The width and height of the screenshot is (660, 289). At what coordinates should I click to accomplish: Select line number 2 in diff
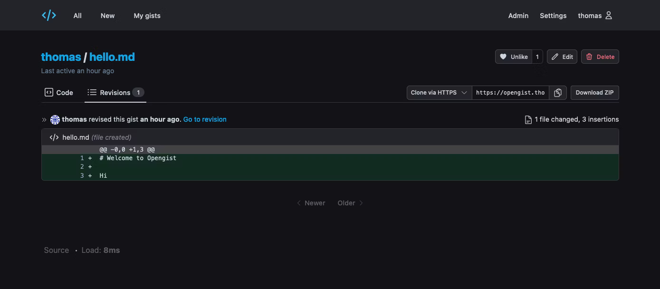[x=82, y=167]
